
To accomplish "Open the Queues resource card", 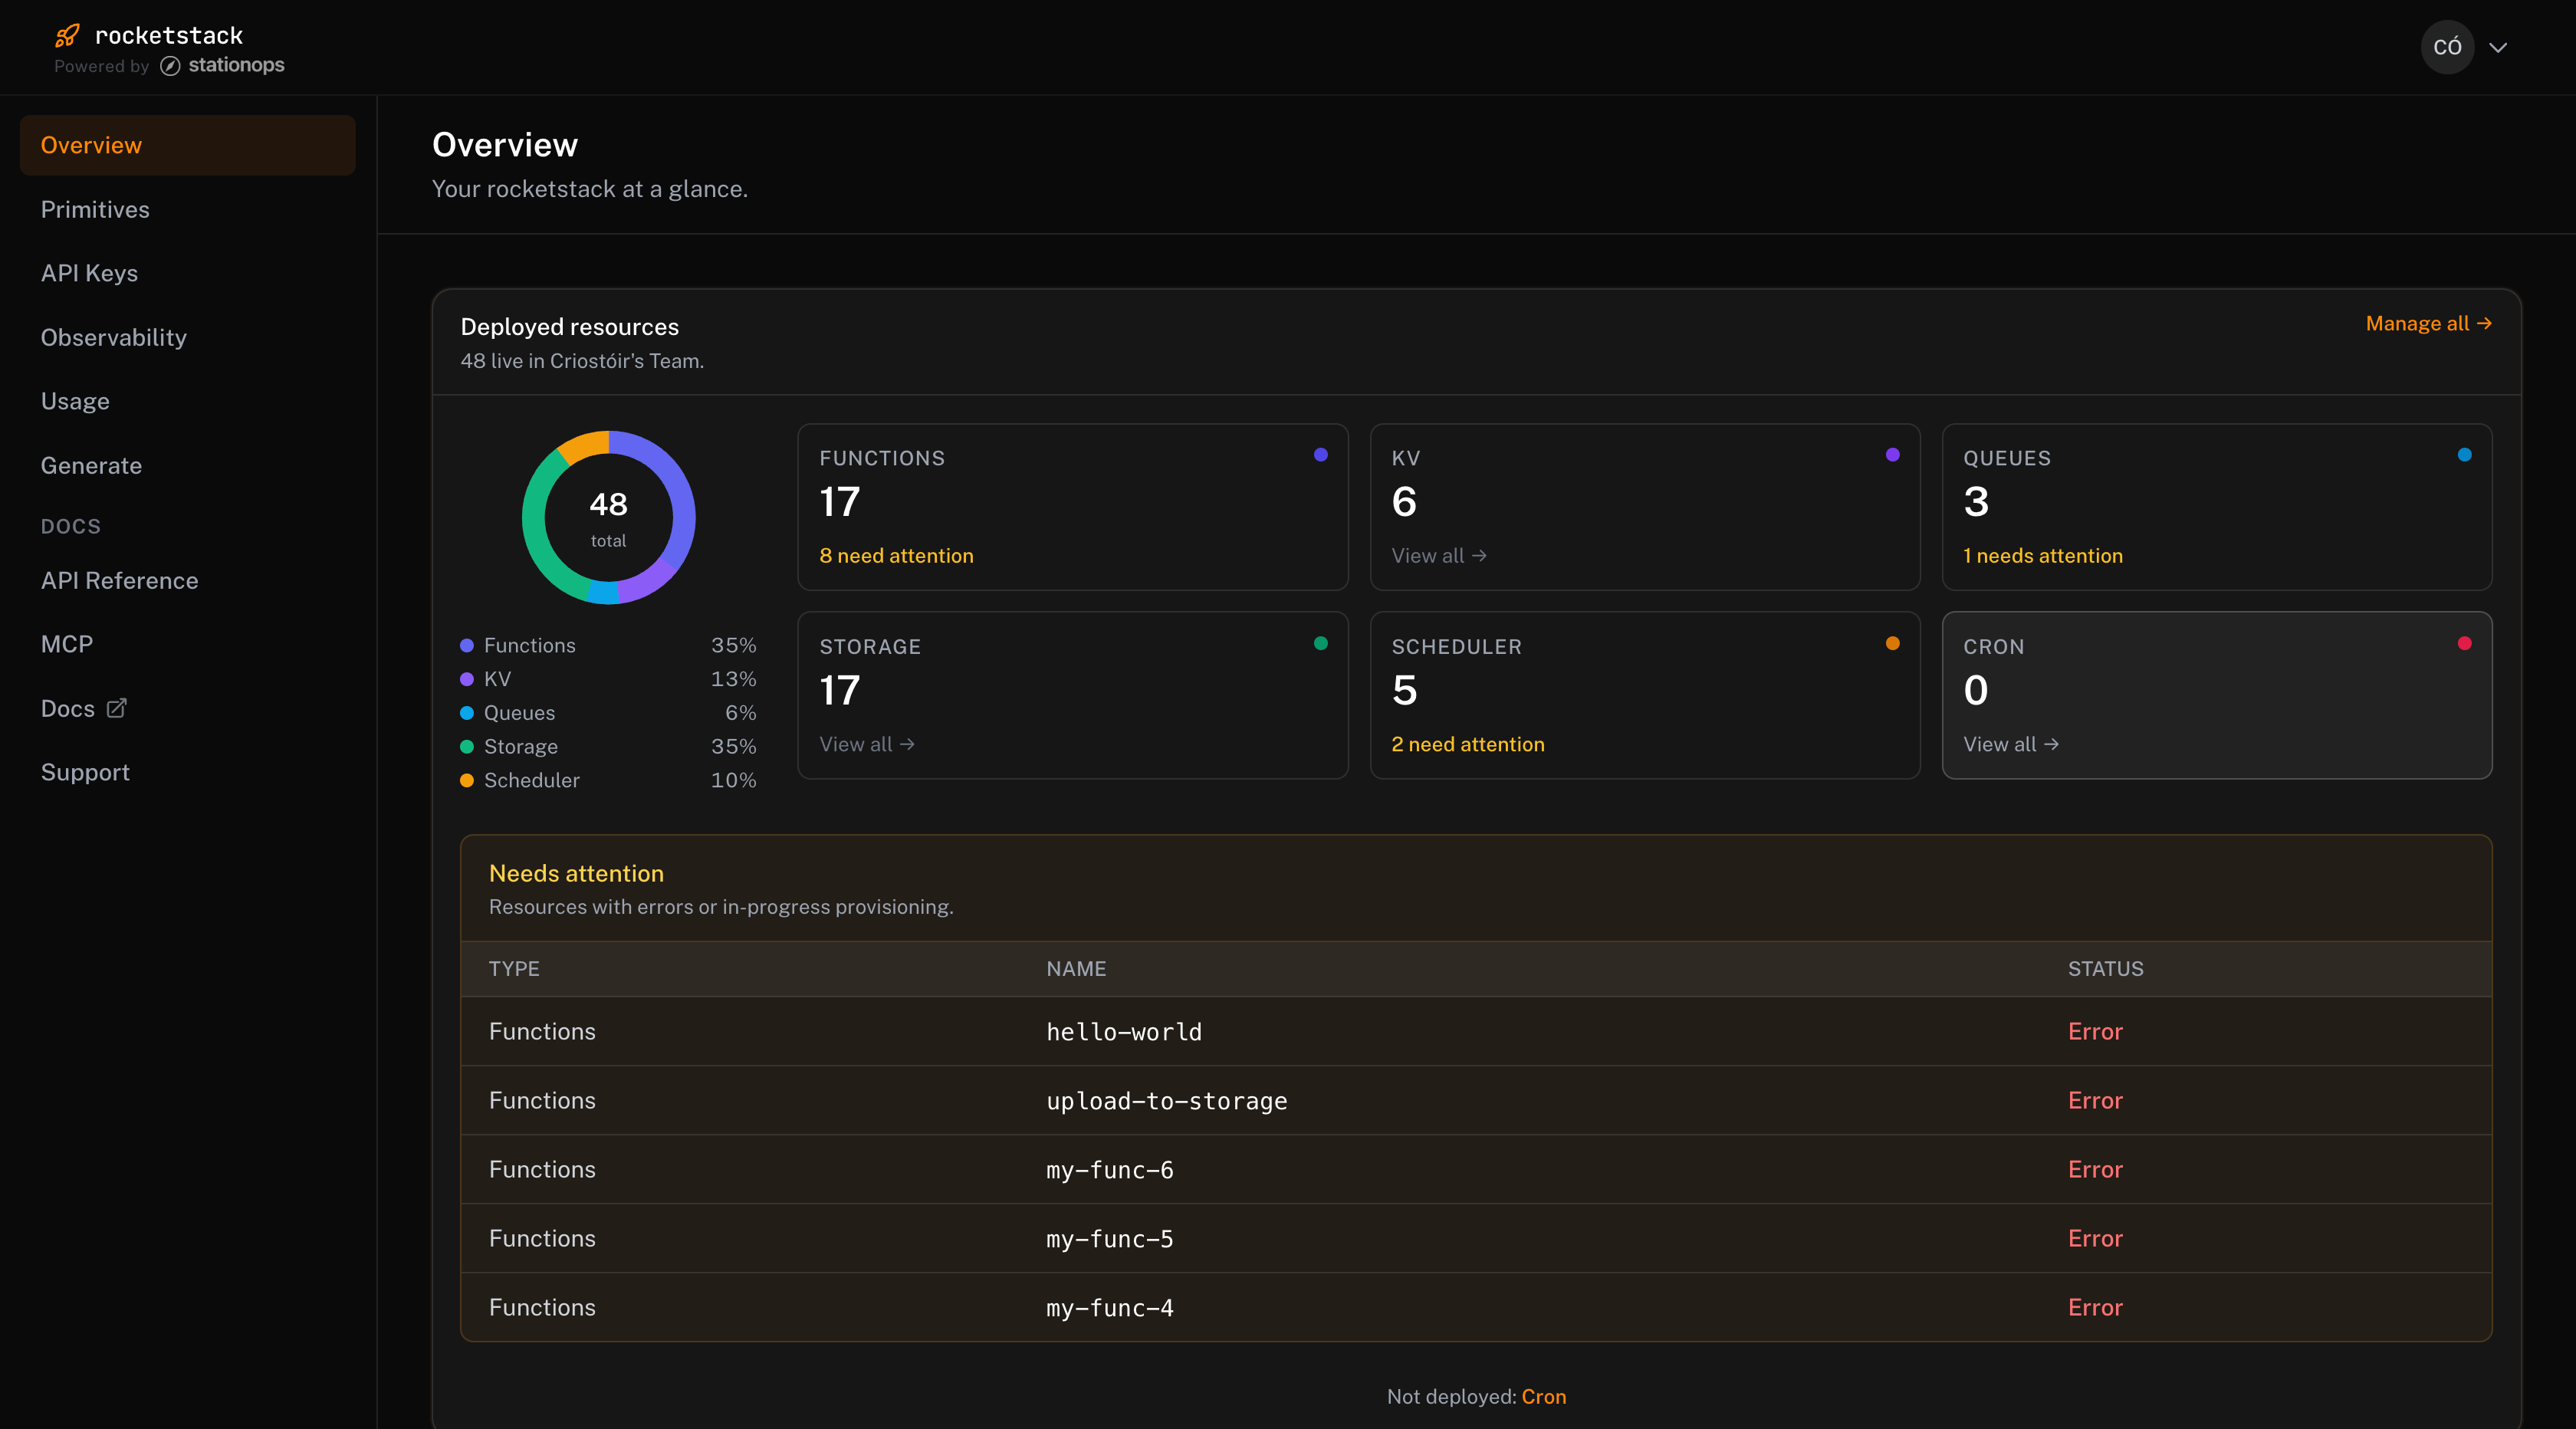I will click(2216, 507).
